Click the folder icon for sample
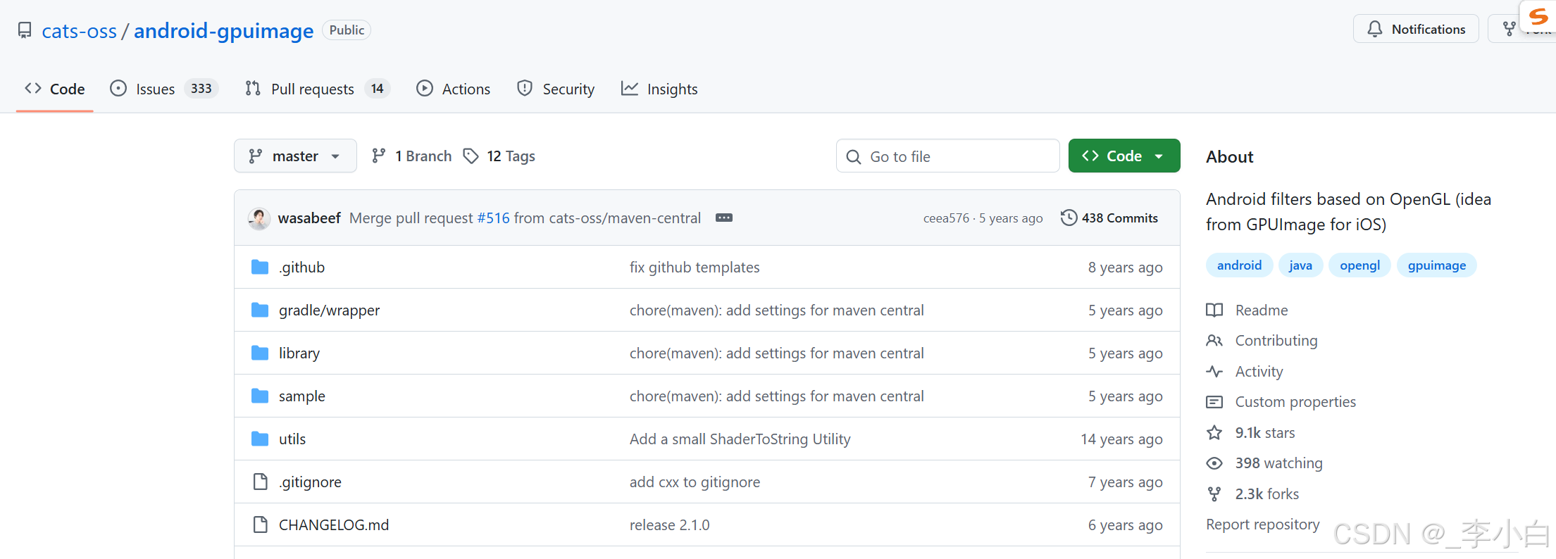Screen dimensions: 1556x559 click(x=260, y=396)
